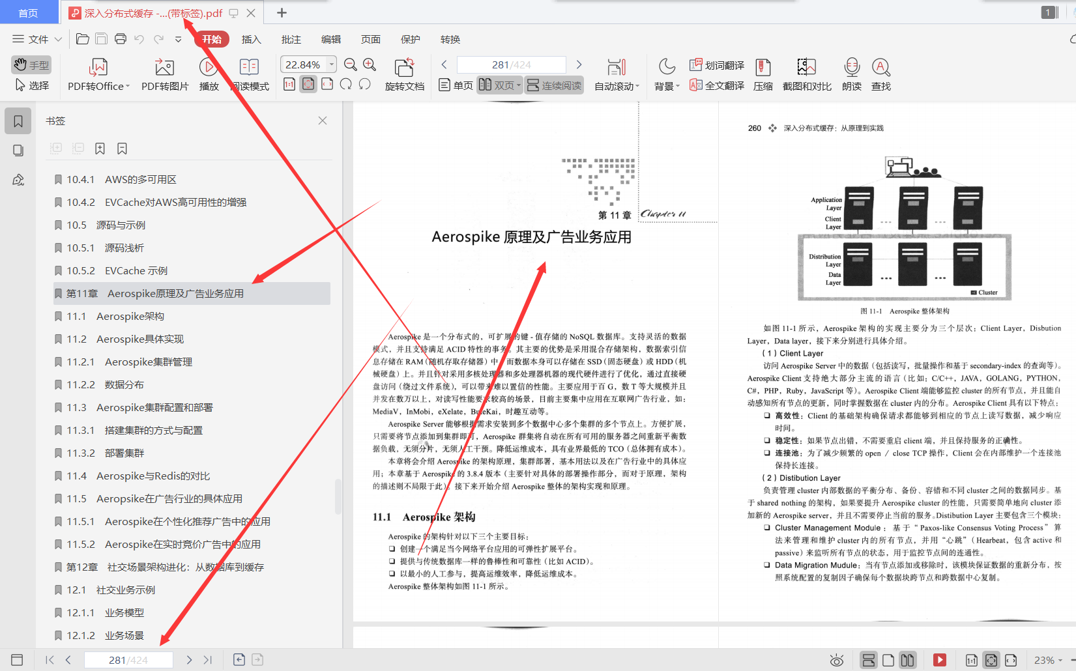Click the open file folder icon
Viewport: 1076px width, 671px height.
[x=83, y=39]
